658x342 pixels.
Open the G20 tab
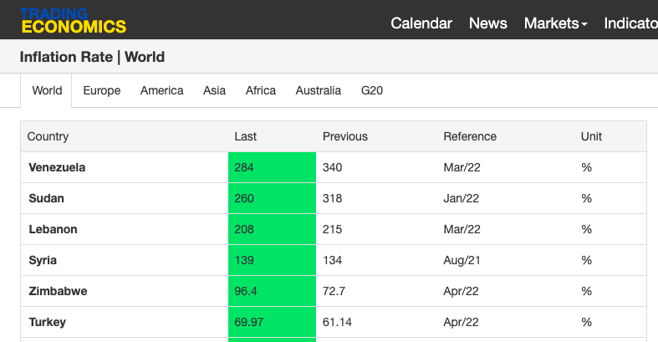tap(372, 90)
